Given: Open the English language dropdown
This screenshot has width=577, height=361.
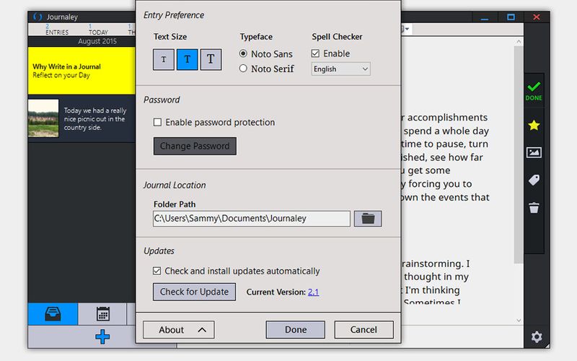Looking at the screenshot, I should [340, 69].
